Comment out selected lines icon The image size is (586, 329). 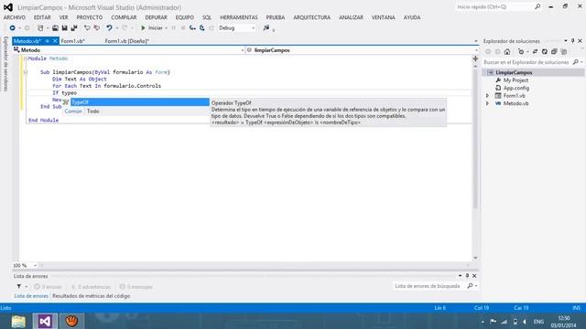point(87,28)
